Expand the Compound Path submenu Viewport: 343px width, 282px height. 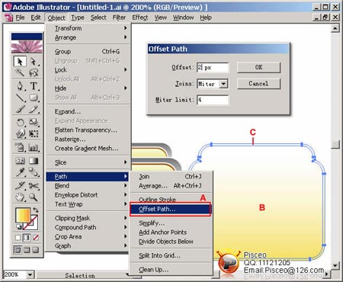88,227
